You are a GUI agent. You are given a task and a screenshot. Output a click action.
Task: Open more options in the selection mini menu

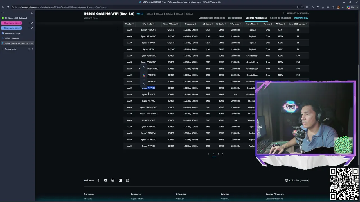[x=144, y=71]
